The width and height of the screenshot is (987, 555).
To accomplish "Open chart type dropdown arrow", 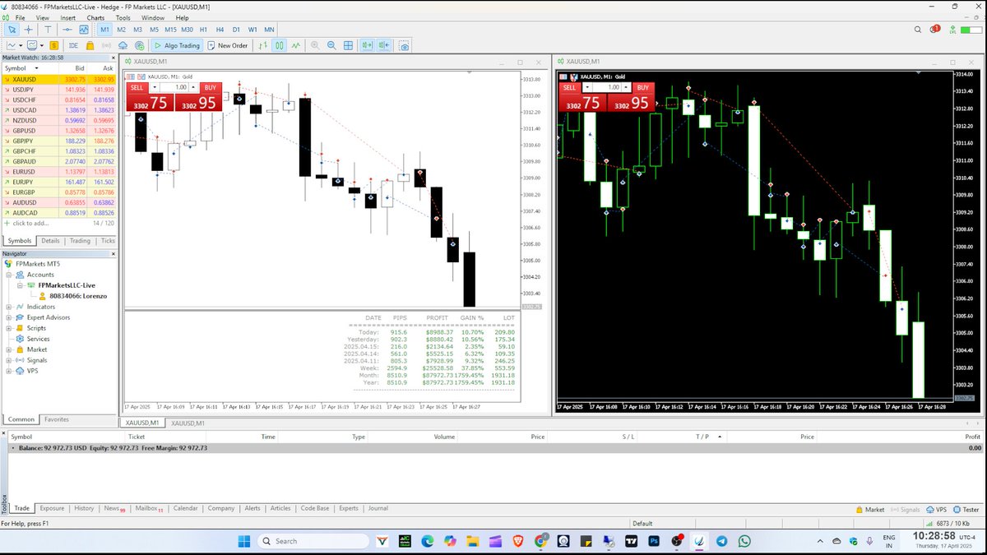I will [x=21, y=45].
